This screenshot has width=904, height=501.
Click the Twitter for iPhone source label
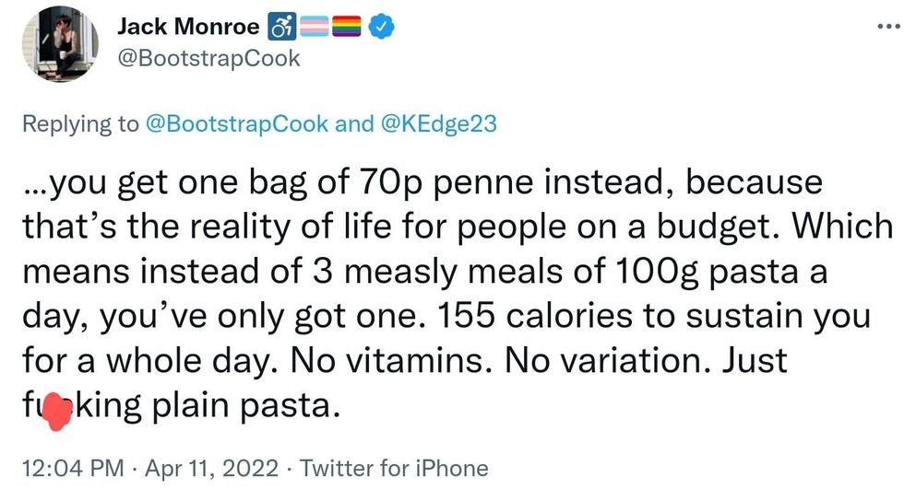395,468
